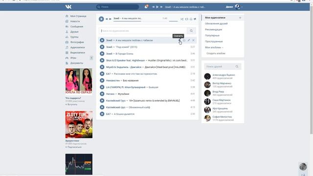Play Зомб – Под кожей (2015)
Viewport: 313px width, 176px height.
[x=102, y=47]
